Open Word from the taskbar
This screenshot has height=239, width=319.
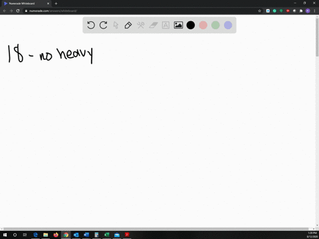pyautogui.click(x=86, y=235)
